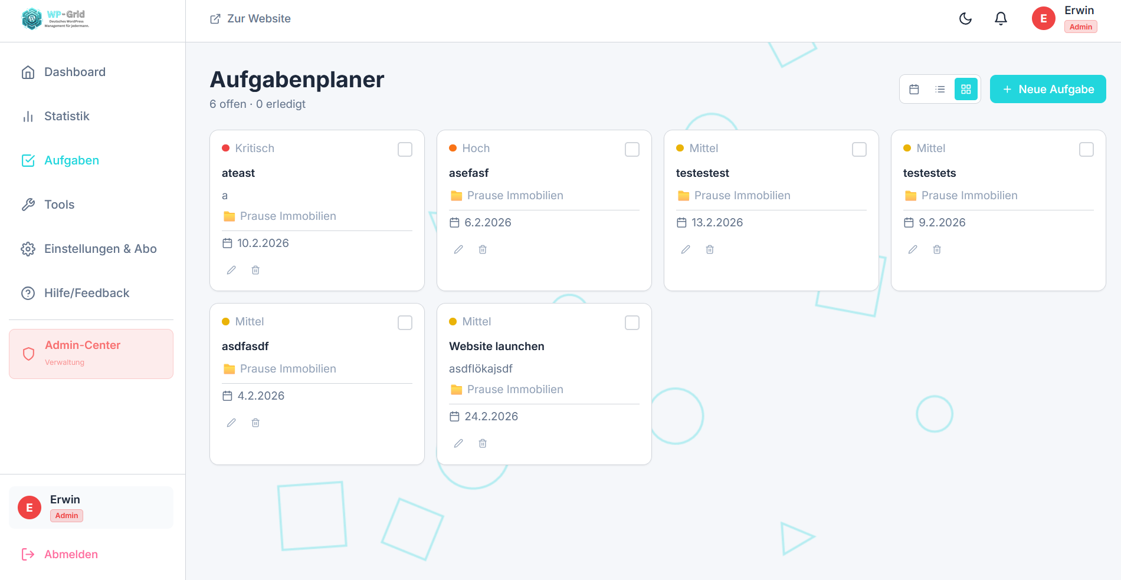
Task: Switch to list view
Action: coord(940,90)
